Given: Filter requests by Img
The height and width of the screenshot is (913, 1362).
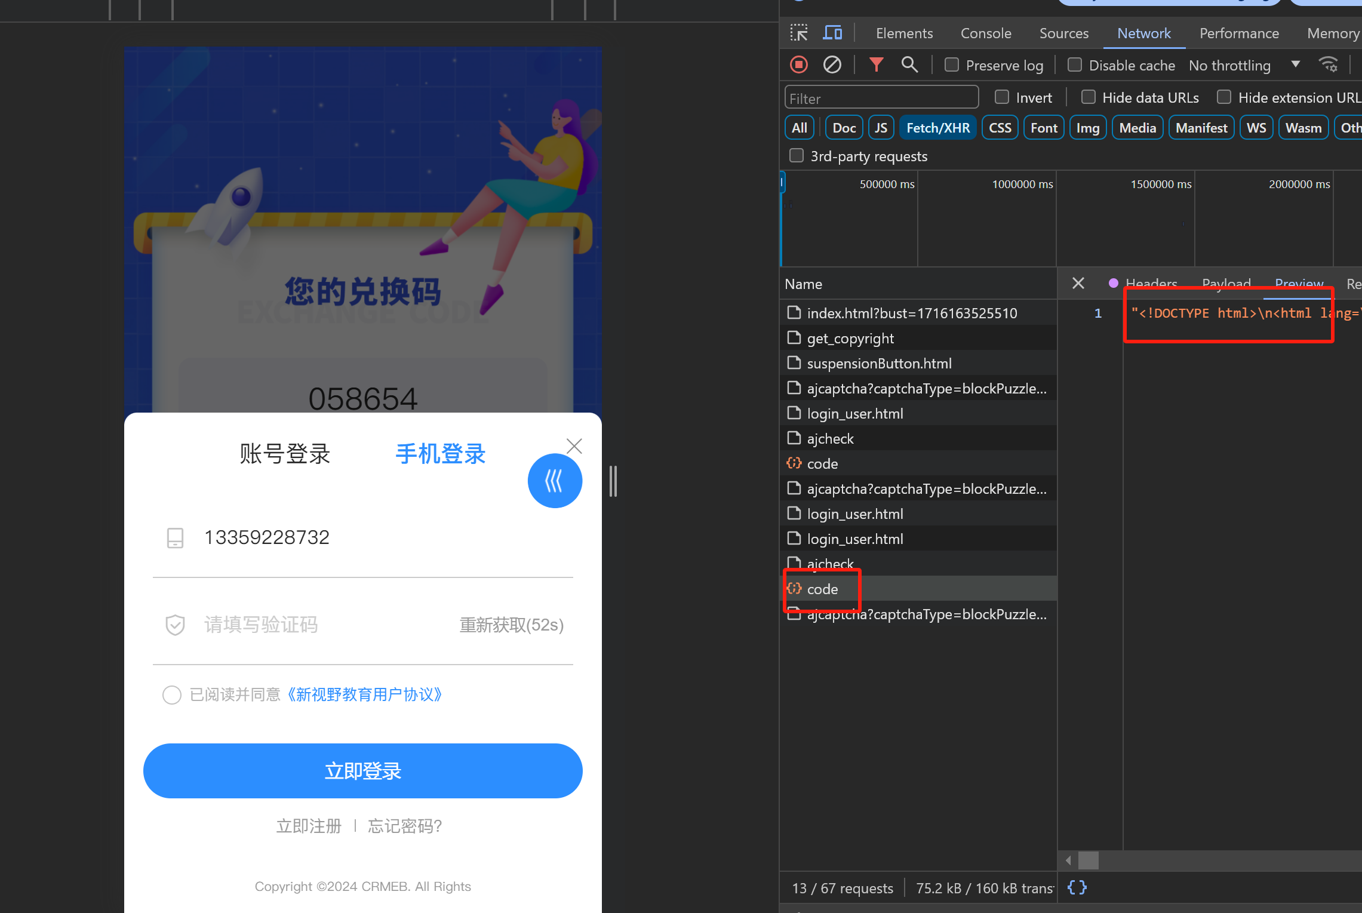Looking at the screenshot, I should (x=1088, y=127).
